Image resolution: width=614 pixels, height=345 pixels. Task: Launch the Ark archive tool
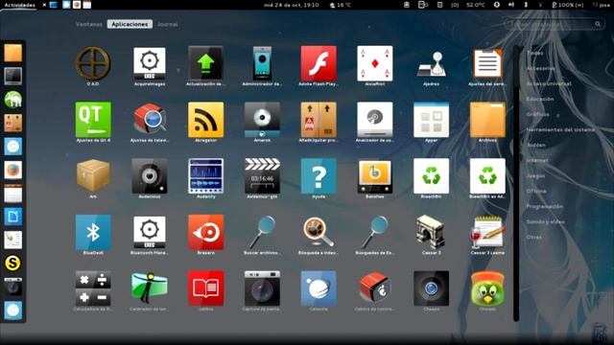coord(93,176)
